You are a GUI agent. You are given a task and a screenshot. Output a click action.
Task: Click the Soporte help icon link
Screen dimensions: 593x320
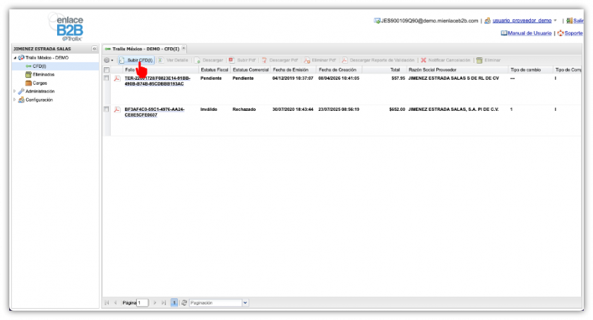click(571, 33)
